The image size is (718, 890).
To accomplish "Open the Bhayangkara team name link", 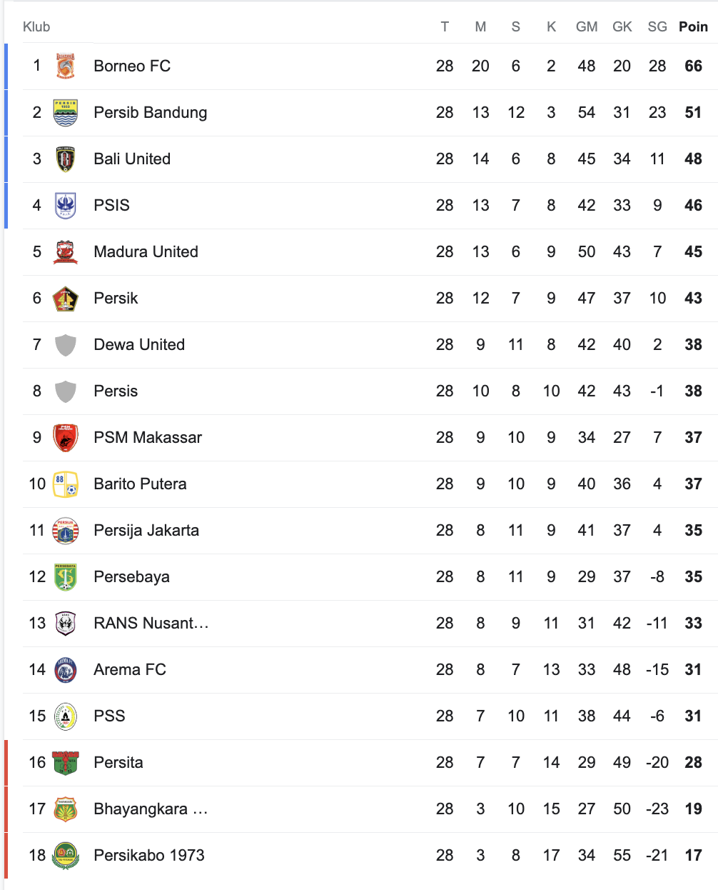I will coord(151,809).
